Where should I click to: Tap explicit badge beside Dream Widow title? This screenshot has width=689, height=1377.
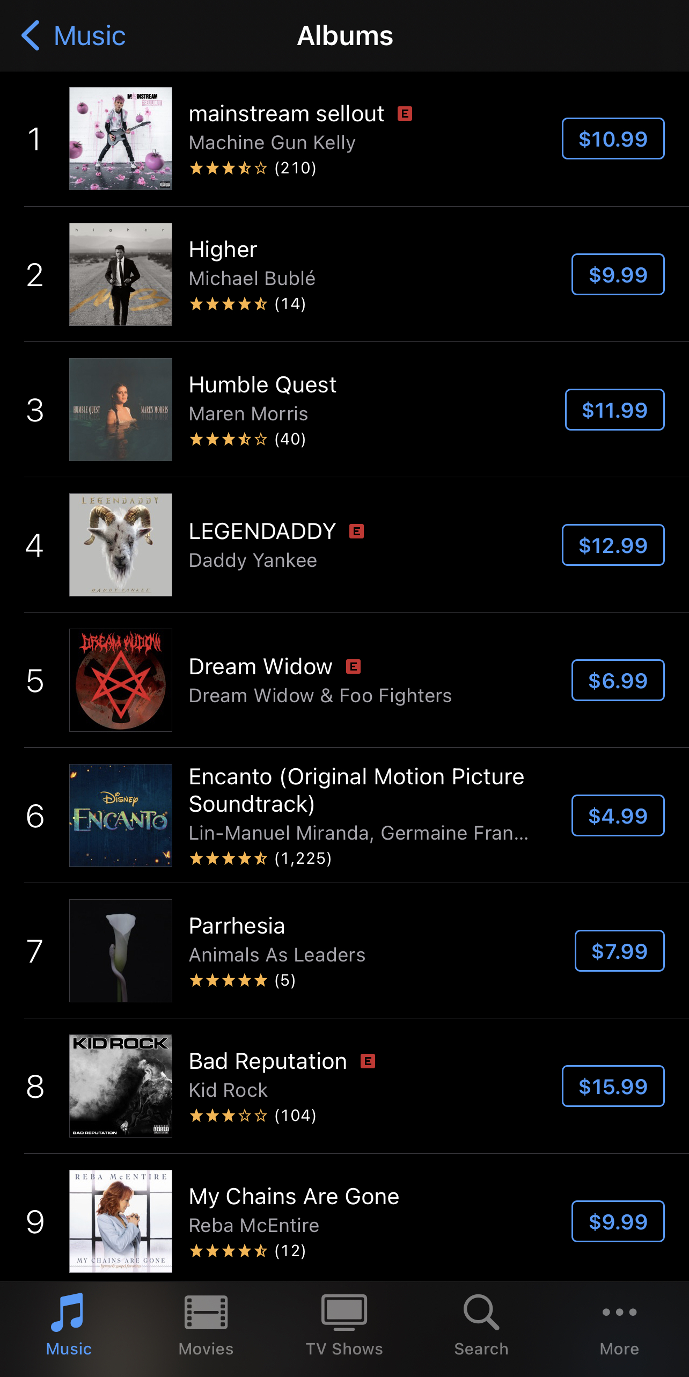[353, 666]
